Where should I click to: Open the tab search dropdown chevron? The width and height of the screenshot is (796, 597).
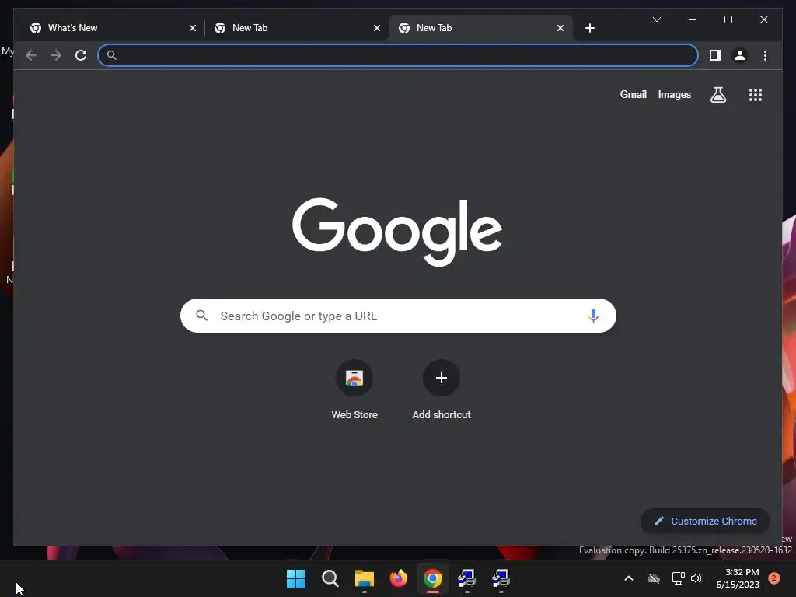point(656,19)
